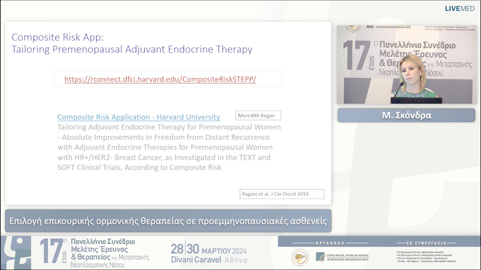The width and height of the screenshot is (481, 270).
Task: Click the society logo beside the round emblem
Action: (342, 257)
